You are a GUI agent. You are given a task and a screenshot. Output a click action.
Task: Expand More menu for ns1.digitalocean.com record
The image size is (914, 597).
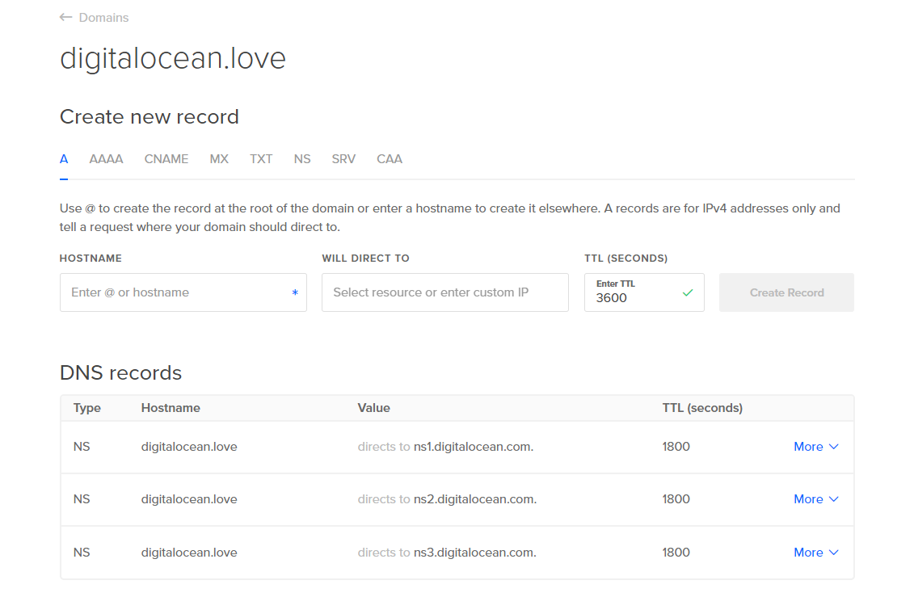pyautogui.click(x=816, y=447)
